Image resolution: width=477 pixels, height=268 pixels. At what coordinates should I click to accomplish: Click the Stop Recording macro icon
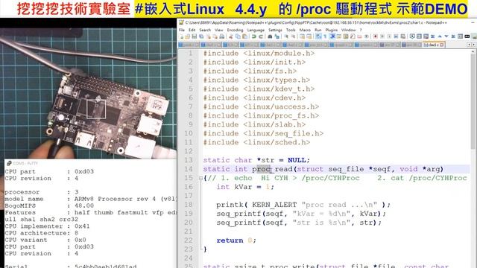click(382, 36)
